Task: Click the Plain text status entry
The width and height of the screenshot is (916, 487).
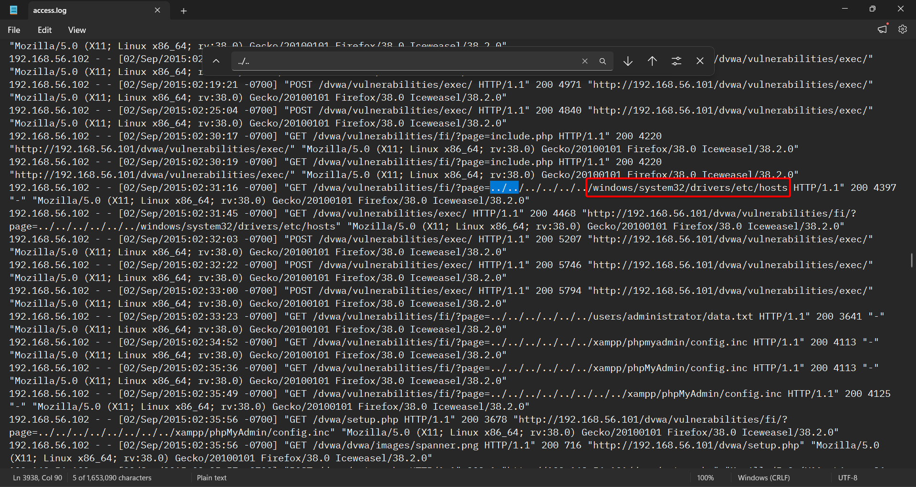Action: 212,477
